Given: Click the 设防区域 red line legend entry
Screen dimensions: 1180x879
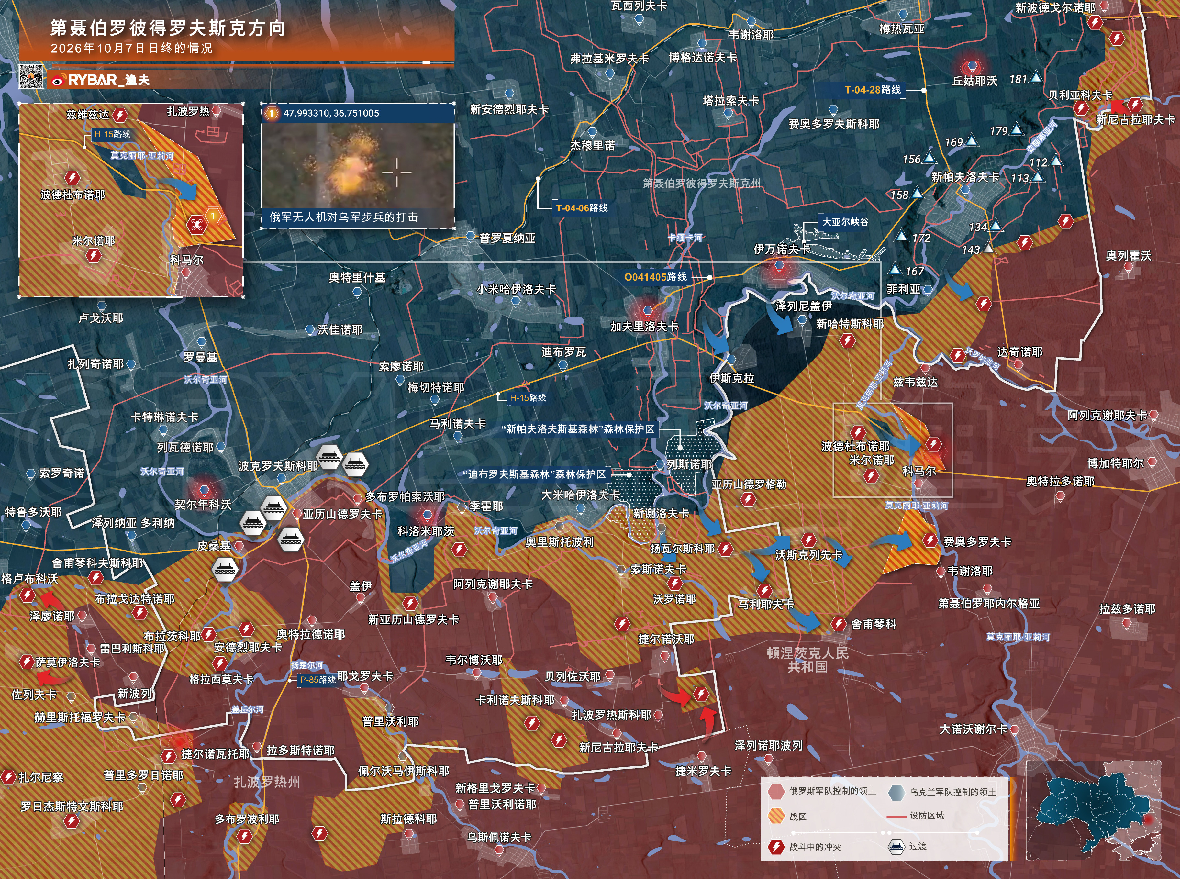Looking at the screenshot, I should pyautogui.click(x=915, y=816).
